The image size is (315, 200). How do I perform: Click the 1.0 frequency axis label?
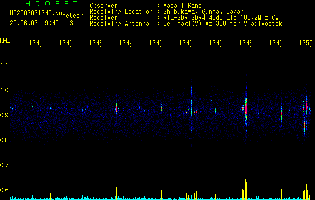[x=4, y=90]
